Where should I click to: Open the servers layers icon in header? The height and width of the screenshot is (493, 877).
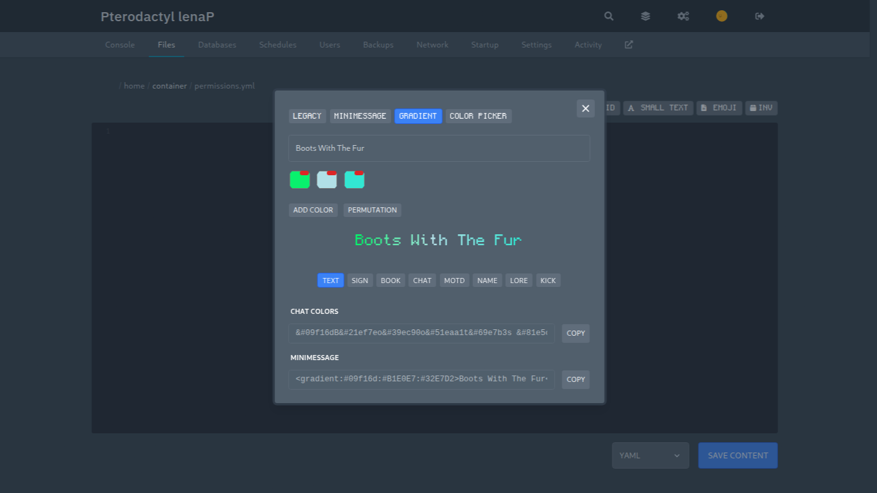point(646,16)
